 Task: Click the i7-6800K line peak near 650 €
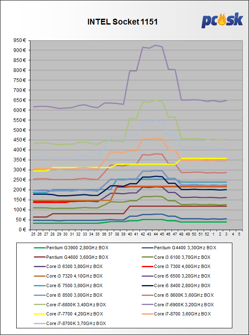(156, 100)
